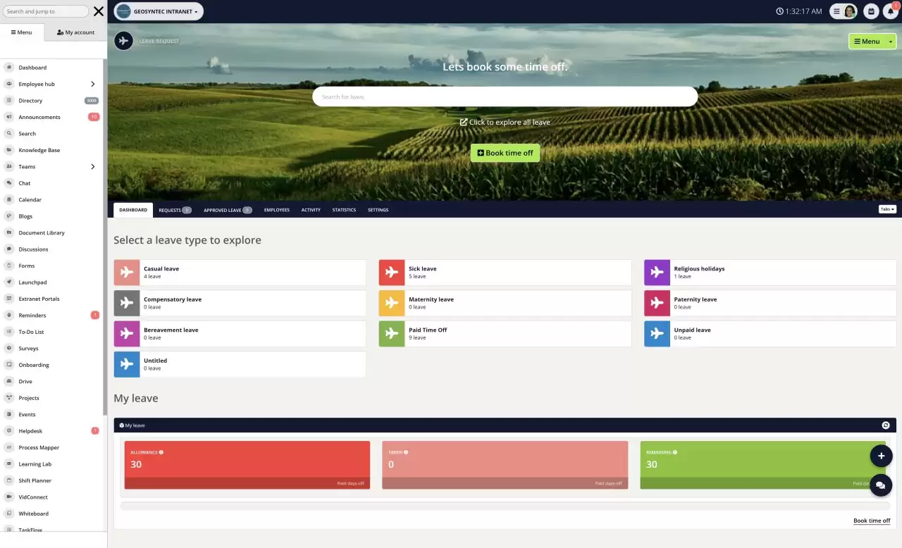Image resolution: width=902 pixels, height=548 pixels.
Task: Open the My leave widget settings gear
Action: [886, 425]
